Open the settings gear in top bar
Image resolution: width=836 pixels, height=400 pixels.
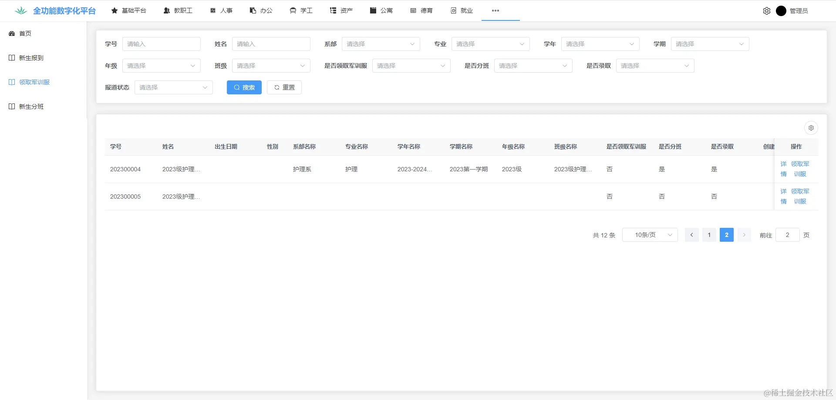tap(767, 11)
